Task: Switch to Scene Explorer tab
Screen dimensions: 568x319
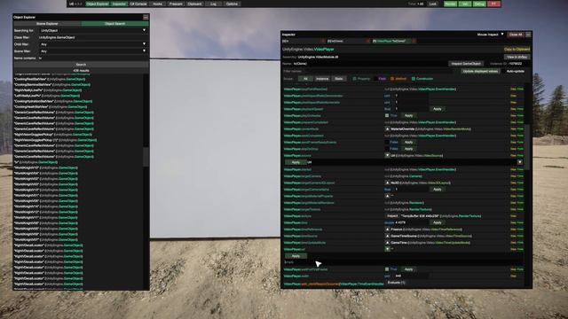Action: [47, 24]
